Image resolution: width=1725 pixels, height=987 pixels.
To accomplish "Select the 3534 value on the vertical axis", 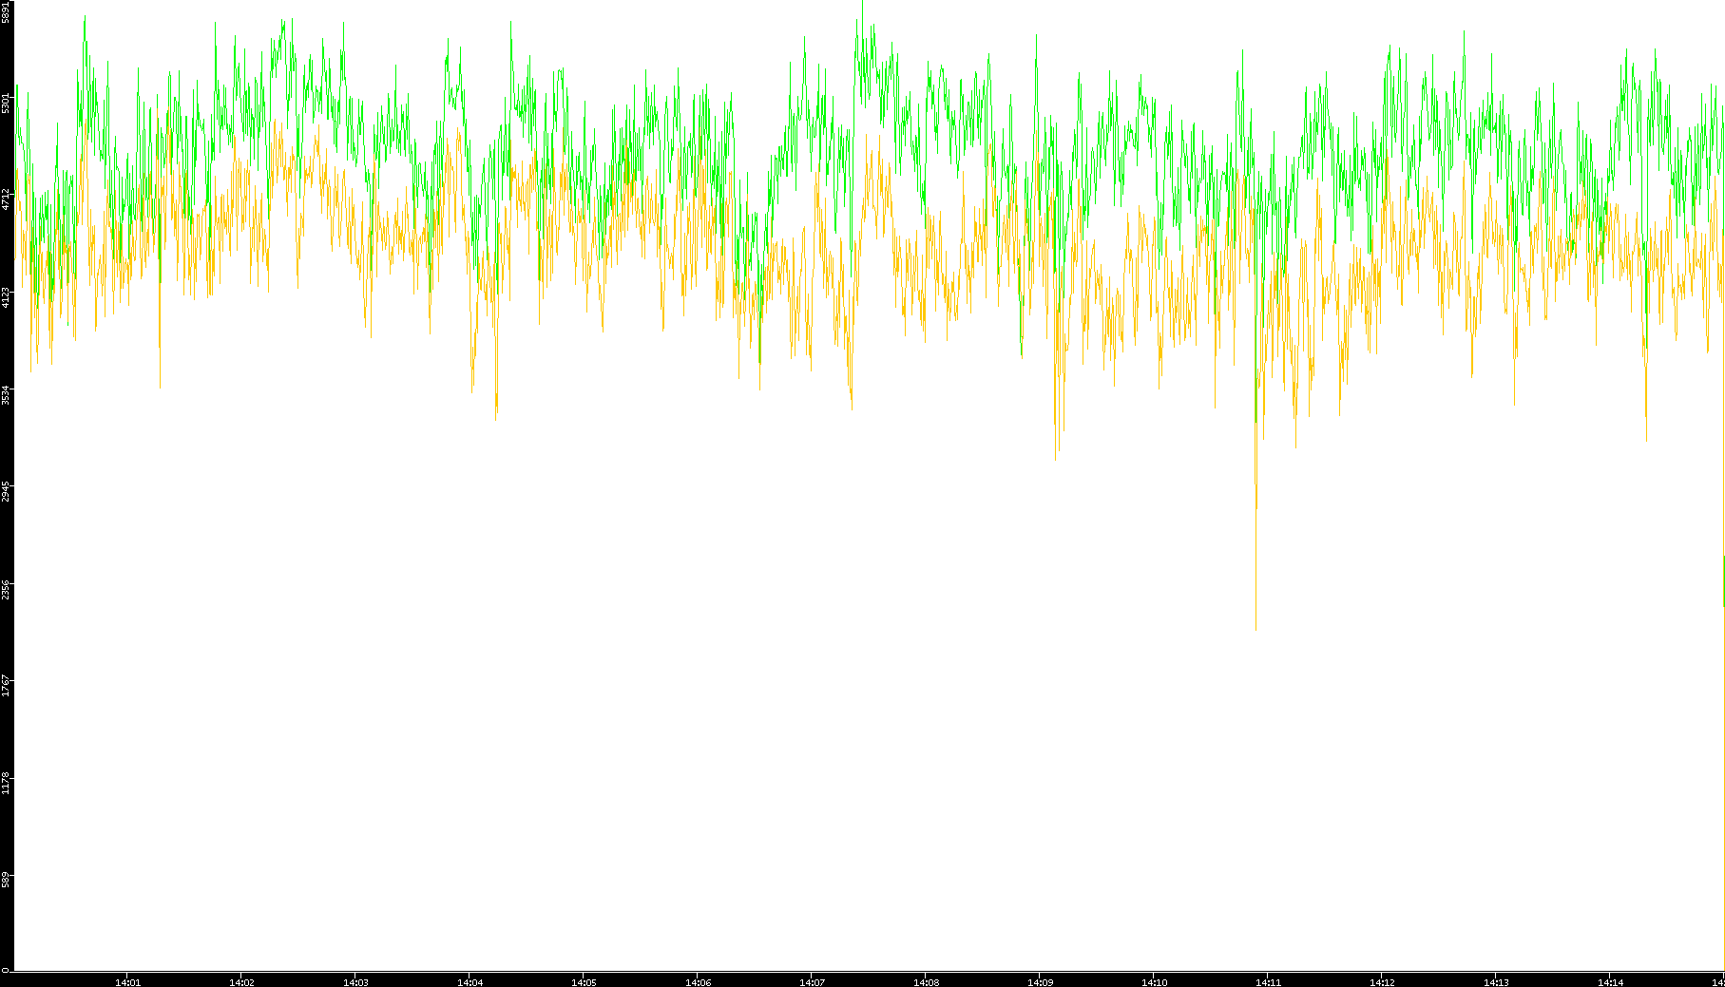I will [x=6, y=394].
